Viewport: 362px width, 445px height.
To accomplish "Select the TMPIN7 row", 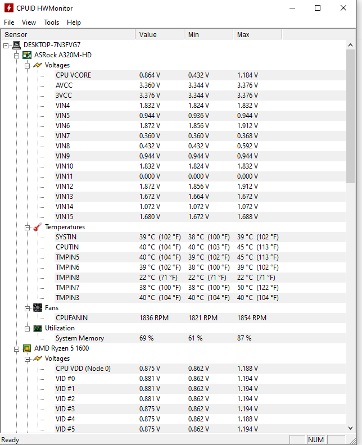I will pos(200,288).
